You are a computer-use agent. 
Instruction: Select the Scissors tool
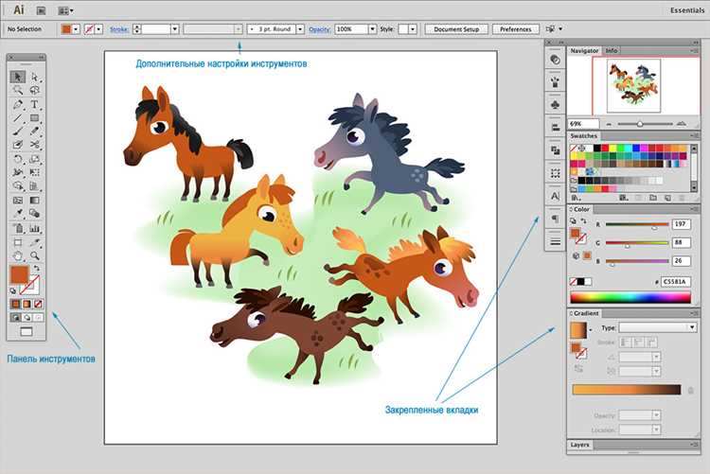click(x=34, y=145)
